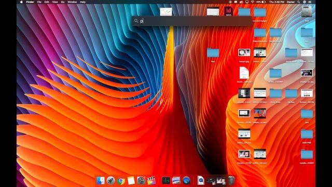Select the Story Book folder
This screenshot has height=187, width=332.
tap(275, 94)
